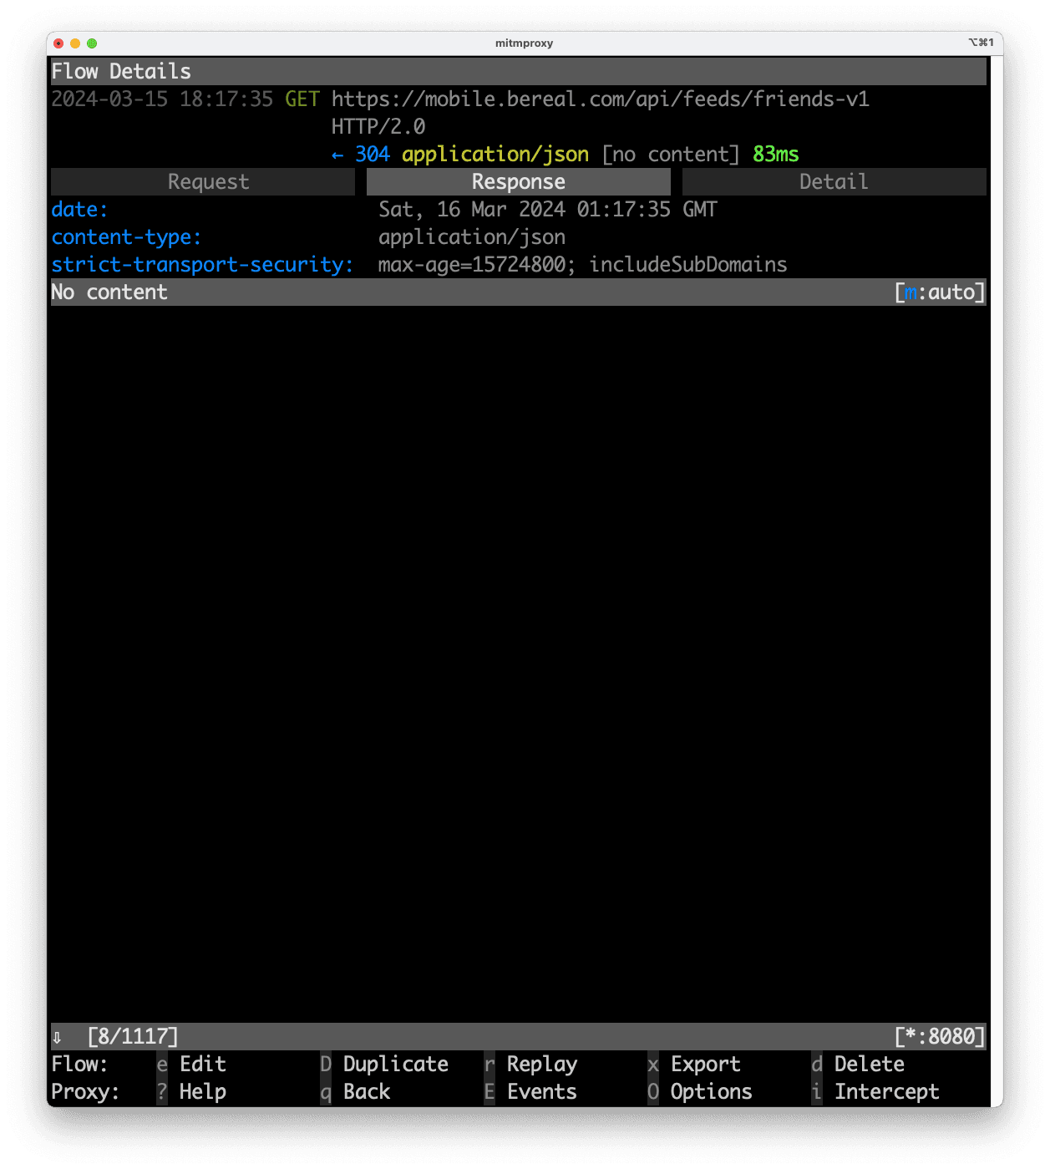Click the mitmproxy window title
The height and width of the screenshot is (1169, 1050).
(x=524, y=43)
